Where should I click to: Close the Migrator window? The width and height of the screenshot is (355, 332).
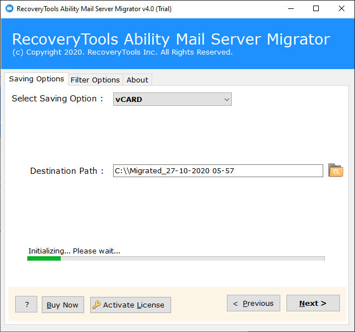342,8
